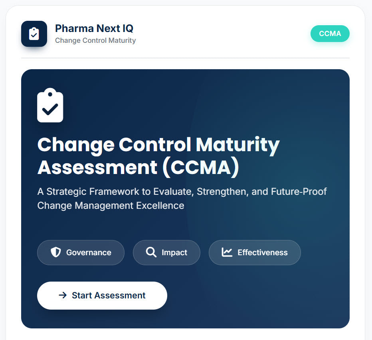This screenshot has height=340, width=372.
Task: Click the teal CCMA pill on the right
Action: [x=330, y=34]
